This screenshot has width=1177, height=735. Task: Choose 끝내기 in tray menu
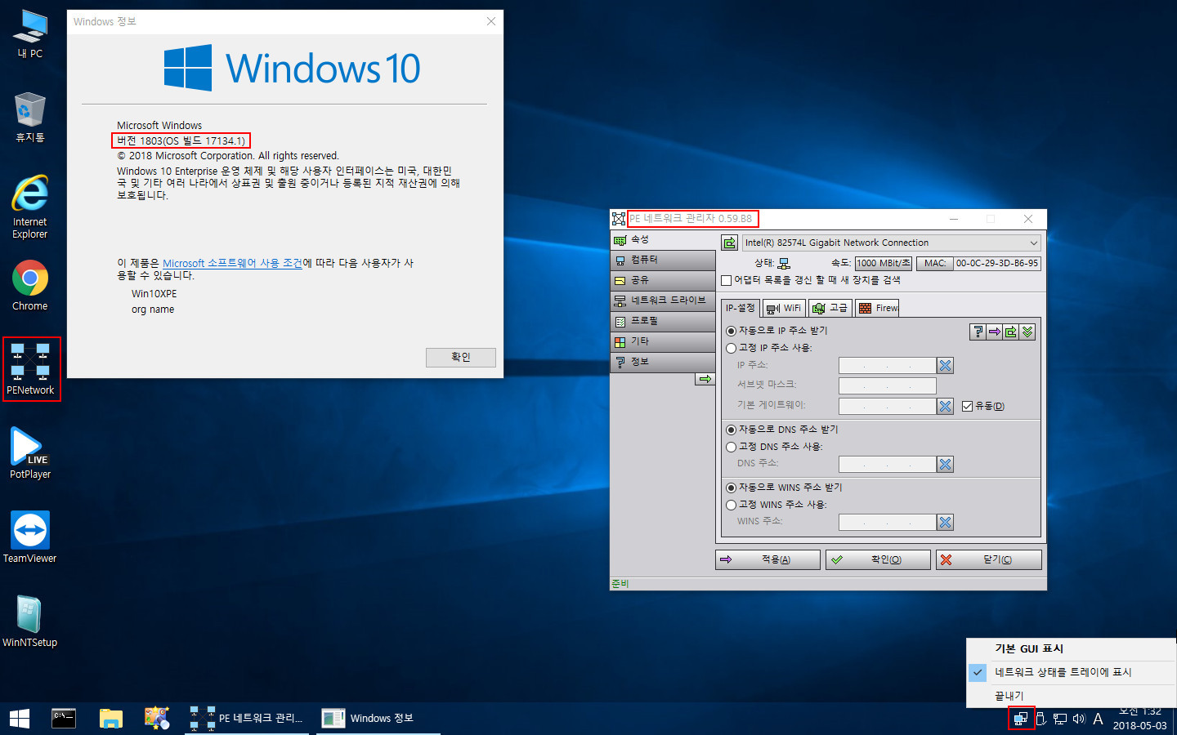point(1071,696)
